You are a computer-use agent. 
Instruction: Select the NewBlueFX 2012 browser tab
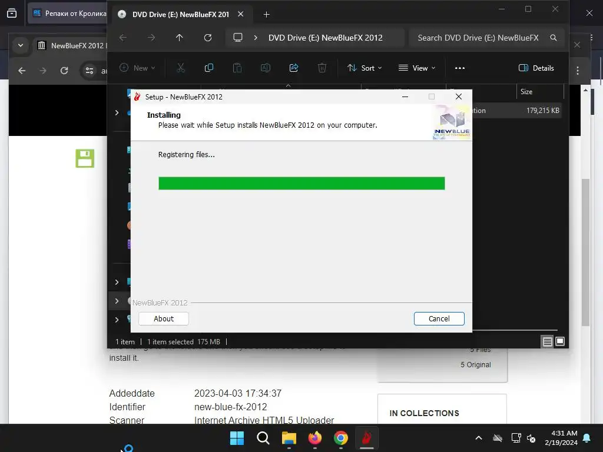pyautogui.click(x=72, y=46)
